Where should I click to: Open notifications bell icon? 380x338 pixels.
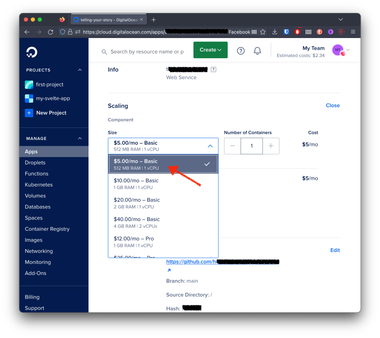point(257,51)
